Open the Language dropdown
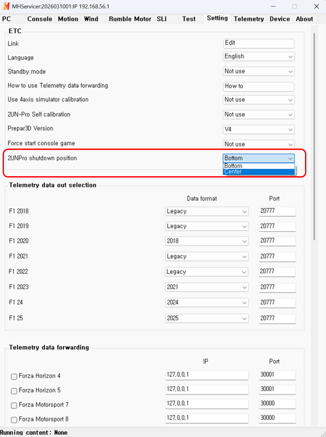326x437 pixels. click(259, 57)
